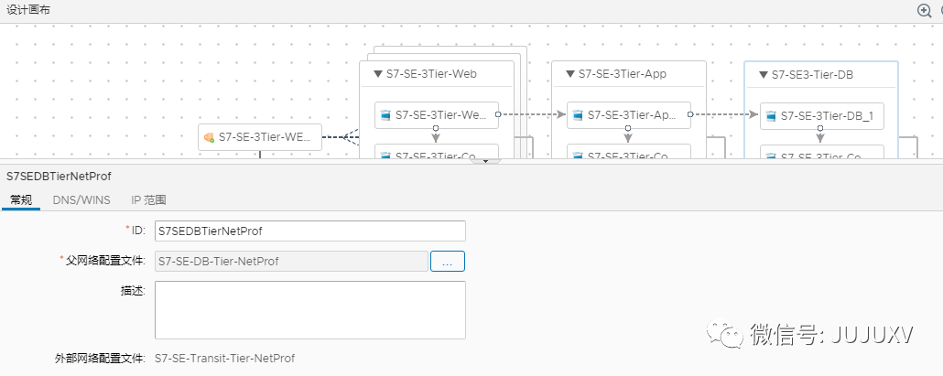
Task: Click right-side connector port of S7-SE-3Tier-We... node
Action: click(498, 115)
